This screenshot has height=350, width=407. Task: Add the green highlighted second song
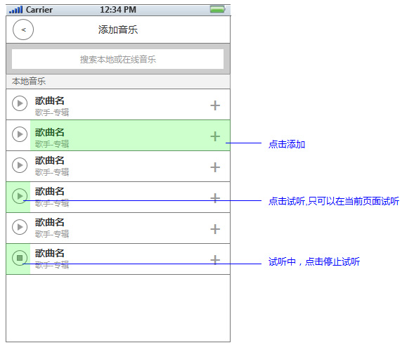point(215,136)
